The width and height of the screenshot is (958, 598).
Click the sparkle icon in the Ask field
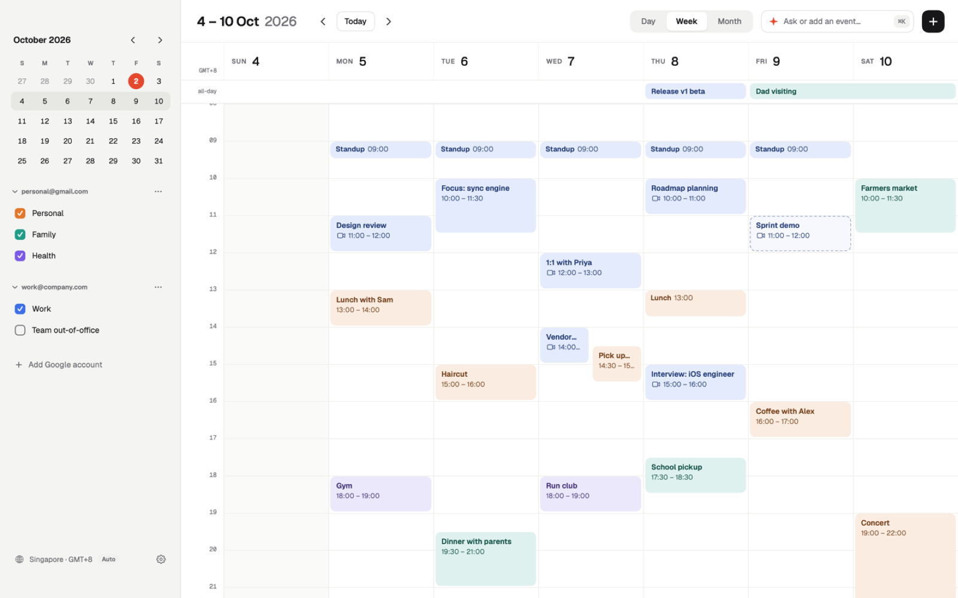click(x=774, y=22)
